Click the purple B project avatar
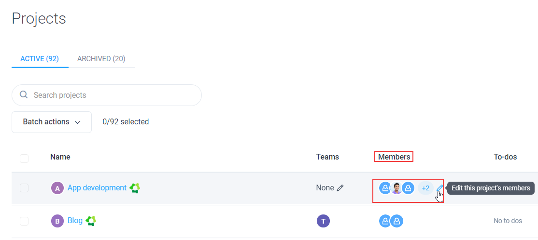The image size is (538, 240). point(57,221)
